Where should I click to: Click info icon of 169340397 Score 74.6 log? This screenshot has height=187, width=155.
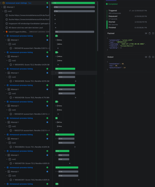pos(11,180)
